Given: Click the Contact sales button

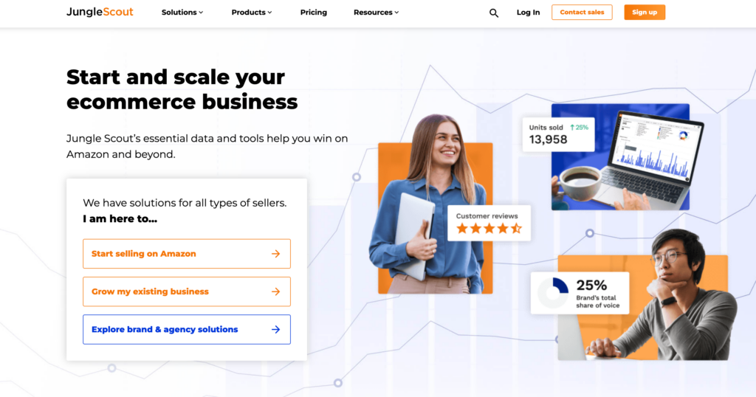Looking at the screenshot, I should pos(582,12).
